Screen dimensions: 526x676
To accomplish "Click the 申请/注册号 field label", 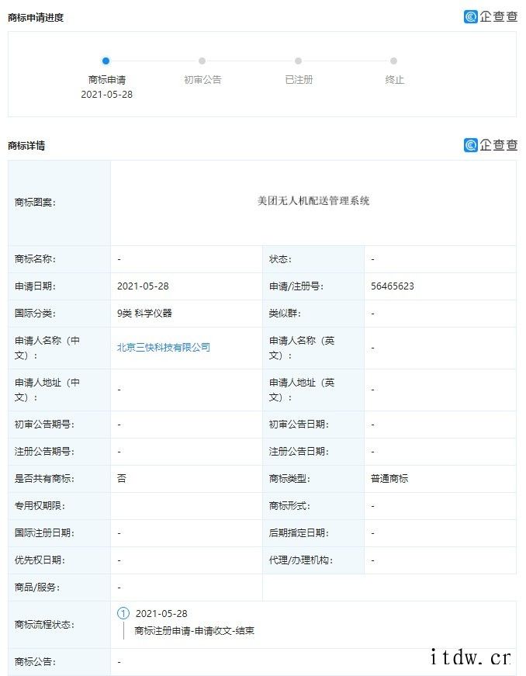I will pos(296,286).
